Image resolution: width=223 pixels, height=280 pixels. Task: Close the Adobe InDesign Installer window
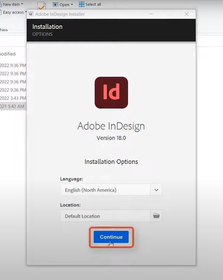[x=187, y=14]
